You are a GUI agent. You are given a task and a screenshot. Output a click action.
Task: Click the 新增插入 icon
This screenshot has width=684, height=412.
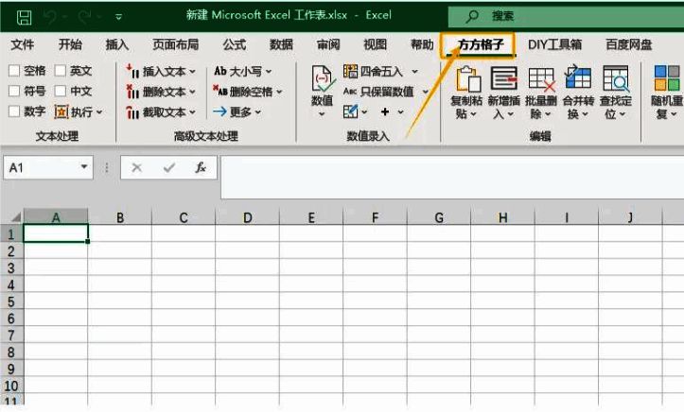coord(504,78)
